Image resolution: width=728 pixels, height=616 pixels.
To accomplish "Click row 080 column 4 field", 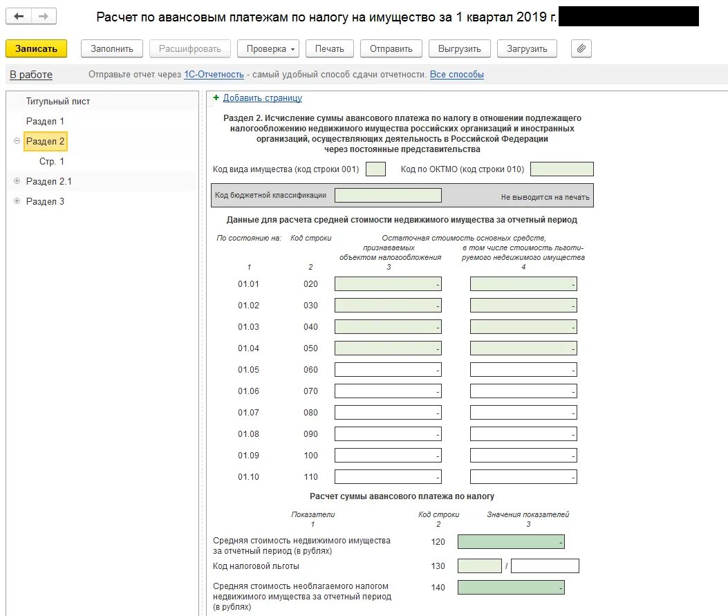I will click(x=524, y=412).
